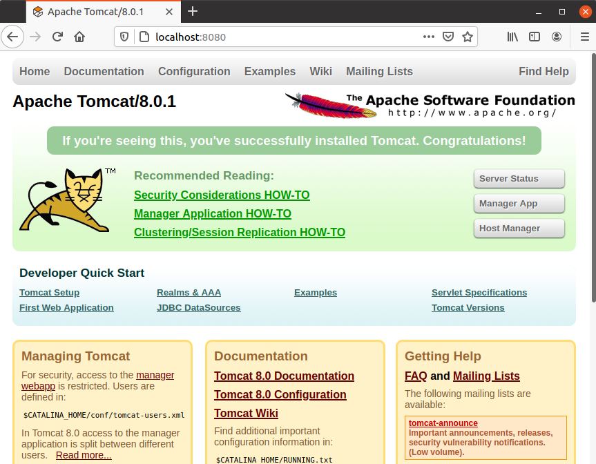
Task: Open Documentation in the top navigation bar
Action: [104, 71]
